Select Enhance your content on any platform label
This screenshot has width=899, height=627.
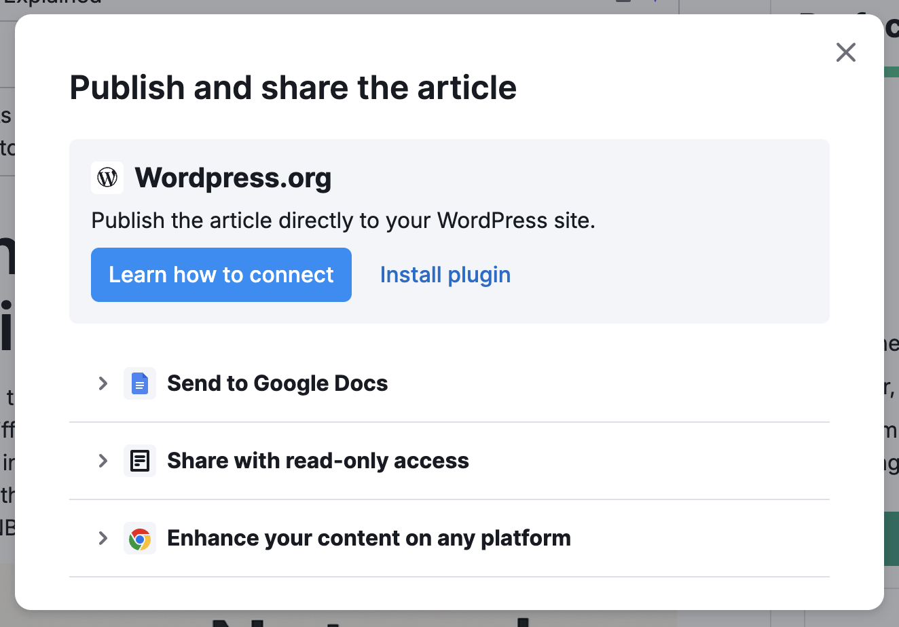coord(369,538)
